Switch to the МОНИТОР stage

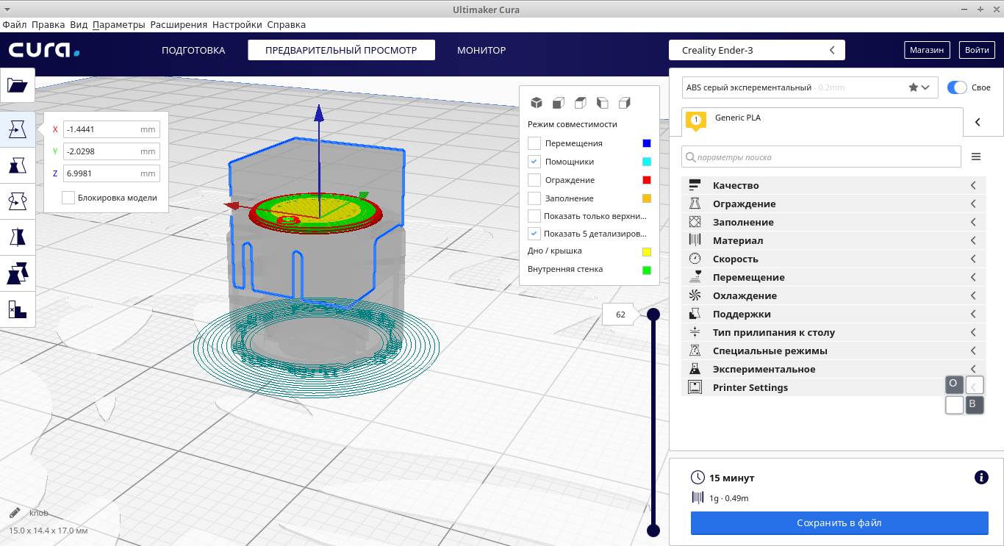click(481, 51)
